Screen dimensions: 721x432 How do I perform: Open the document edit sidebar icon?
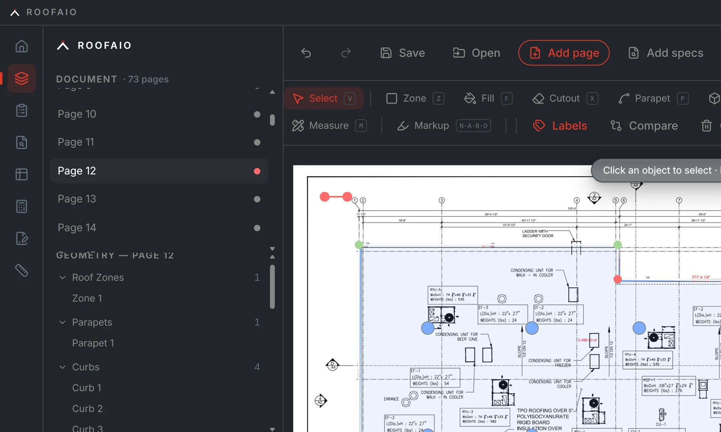coord(21,238)
